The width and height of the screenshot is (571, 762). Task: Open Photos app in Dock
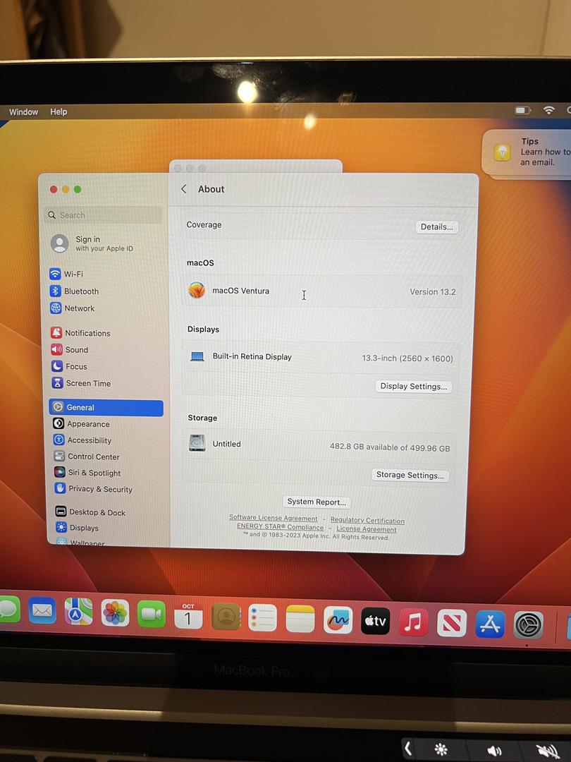tap(115, 613)
